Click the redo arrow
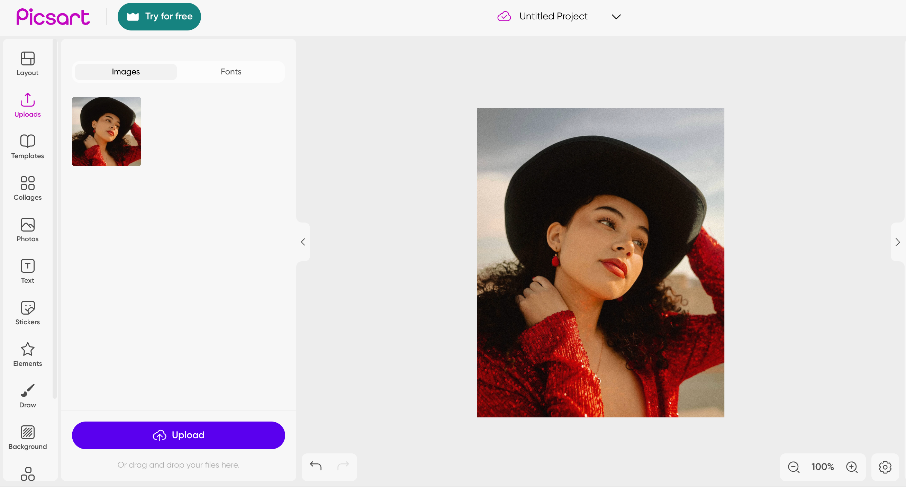The image size is (906, 488). tap(343, 466)
